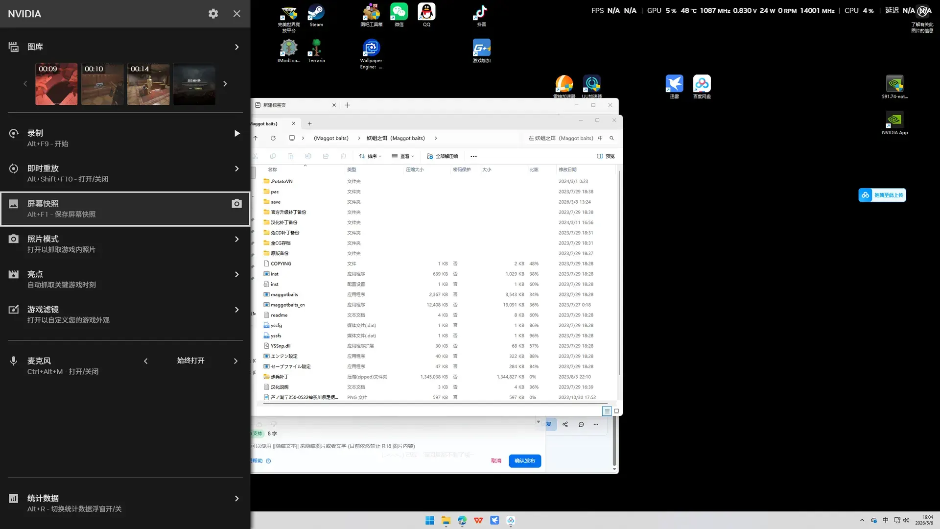
Task: Open 排序 sort dropdown
Action: click(x=370, y=156)
